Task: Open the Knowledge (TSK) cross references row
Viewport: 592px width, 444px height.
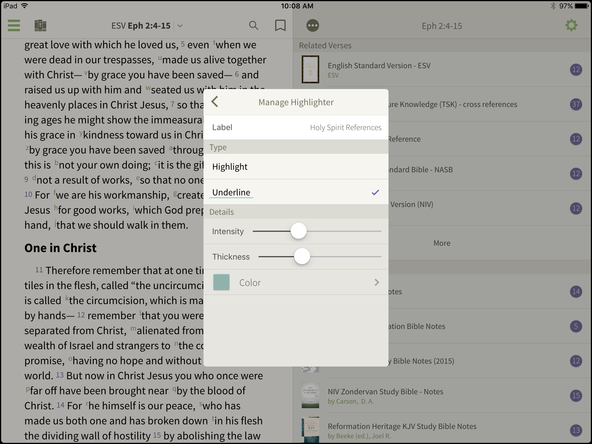Action: coord(490,104)
